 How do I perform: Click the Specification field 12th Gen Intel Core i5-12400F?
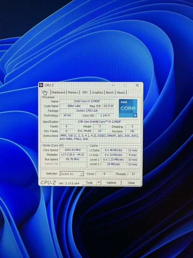click(100, 122)
